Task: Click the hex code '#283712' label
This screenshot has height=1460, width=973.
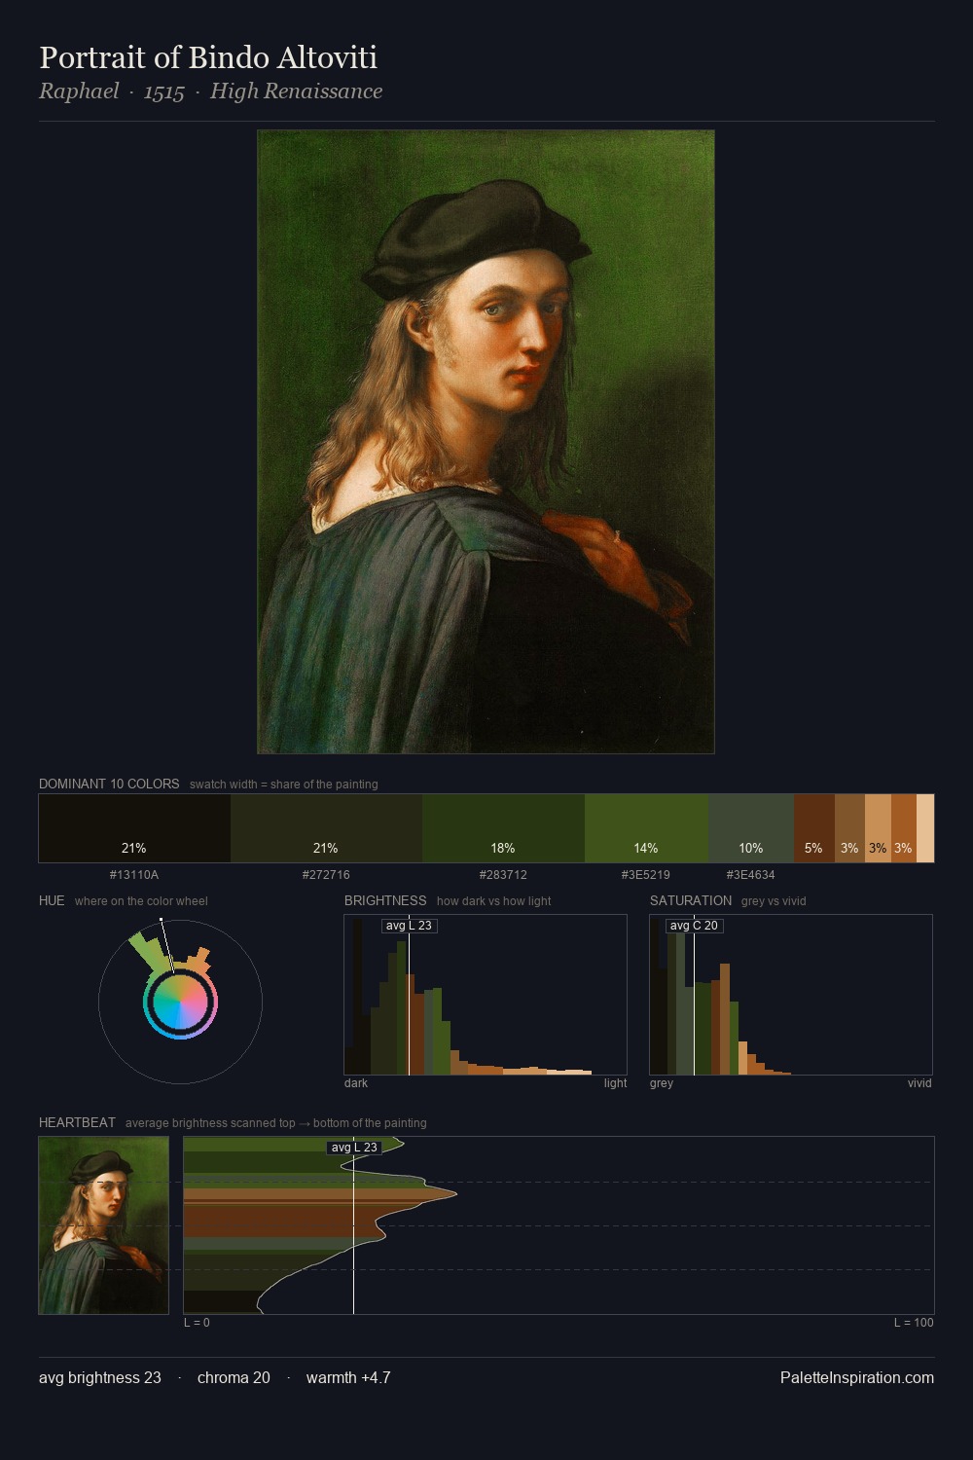Action: pyautogui.click(x=504, y=875)
